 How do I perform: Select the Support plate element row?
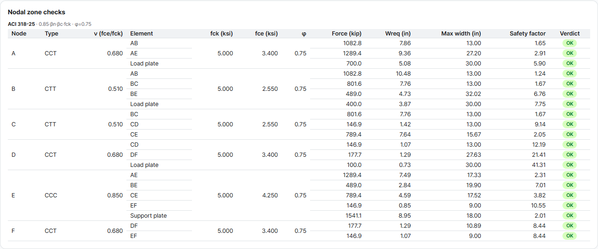(x=149, y=216)
